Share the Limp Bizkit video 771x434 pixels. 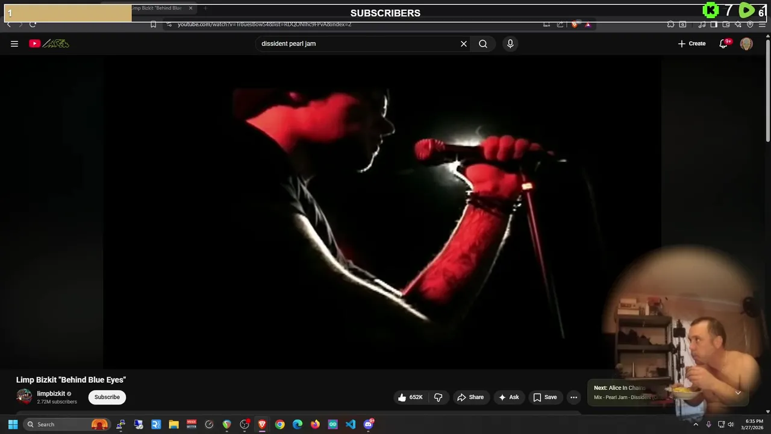point(470,397)
